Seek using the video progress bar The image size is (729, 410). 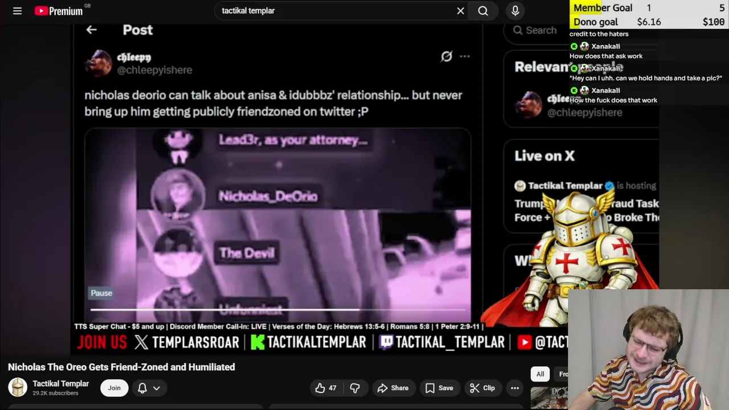coord(278,310)
